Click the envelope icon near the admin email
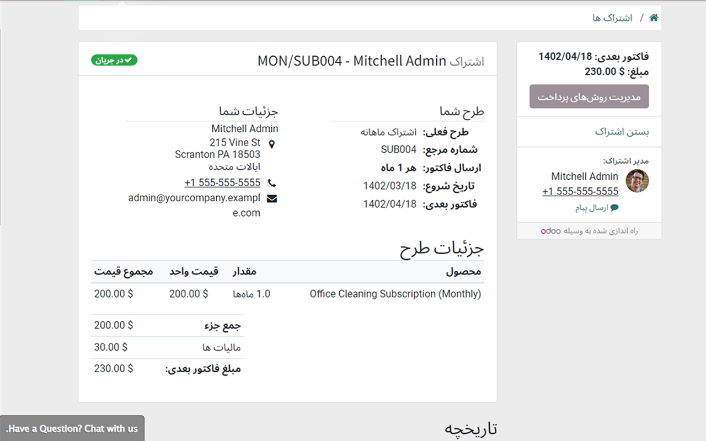Viewport: 706px width, 441px height. point(271,198)
